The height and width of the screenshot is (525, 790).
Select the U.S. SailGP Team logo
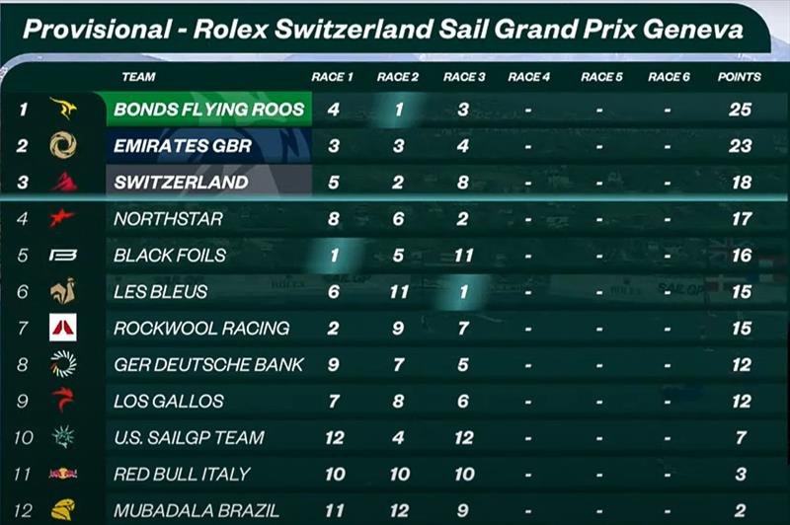(63, 437)
